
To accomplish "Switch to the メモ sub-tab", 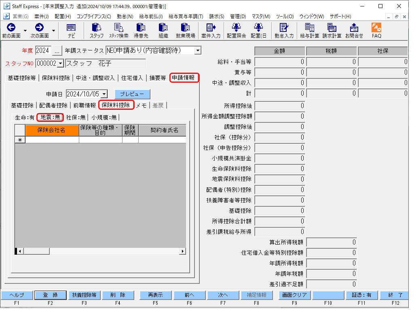I will tap(142, 105).
